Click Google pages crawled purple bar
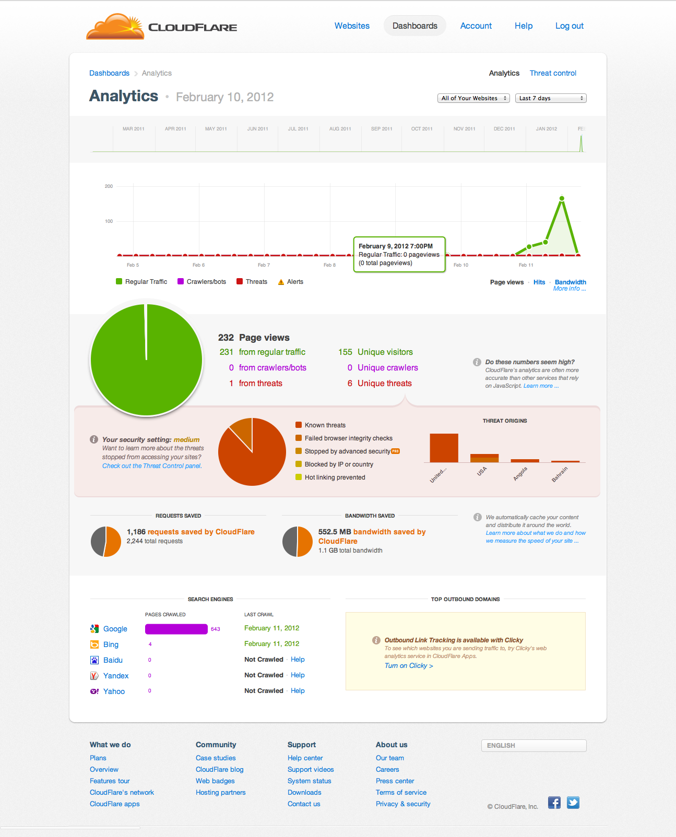Viewport: 676px width, 837px height. (176, 629)
